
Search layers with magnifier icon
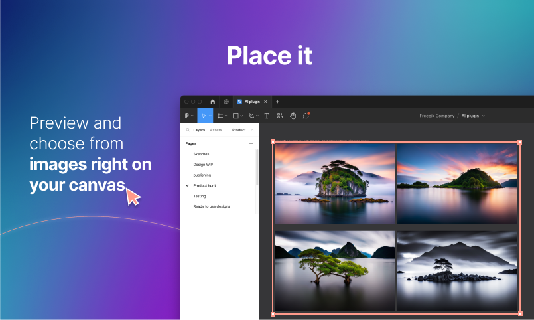tap(188, 130)
